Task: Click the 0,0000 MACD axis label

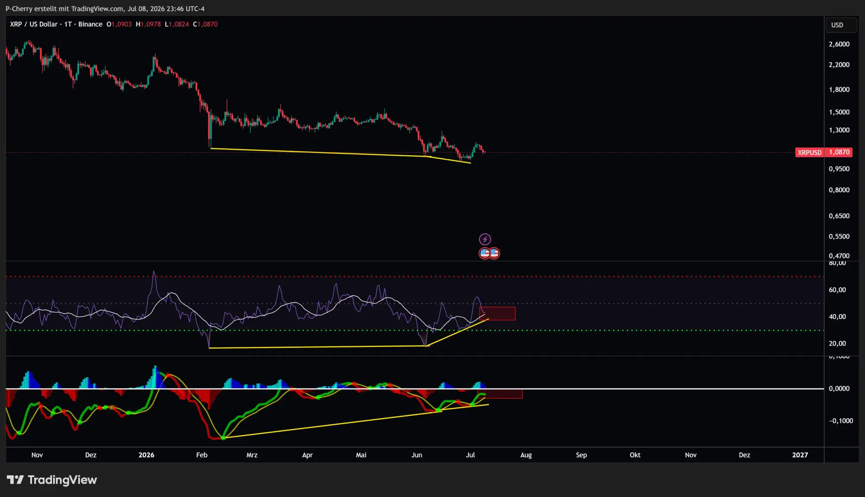Action: [x=839, y=389]
